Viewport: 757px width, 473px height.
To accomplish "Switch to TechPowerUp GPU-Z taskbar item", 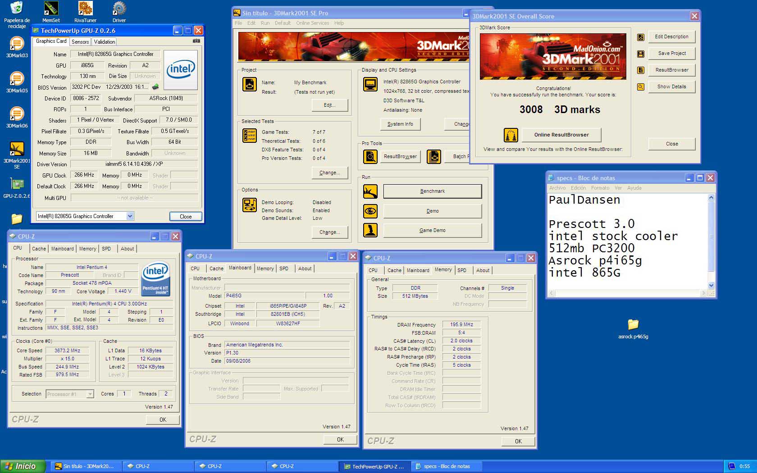I will (374, 466).
